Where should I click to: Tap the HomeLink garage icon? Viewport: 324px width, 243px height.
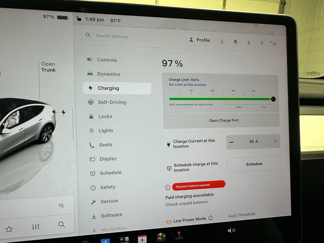click(x=235, y=42)
